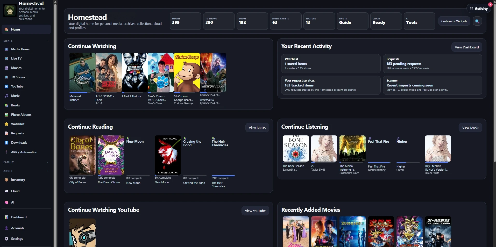Open the Requests 183 pending requests card
The width and height of the screenshot is (496, 247).
coord(433,64)
